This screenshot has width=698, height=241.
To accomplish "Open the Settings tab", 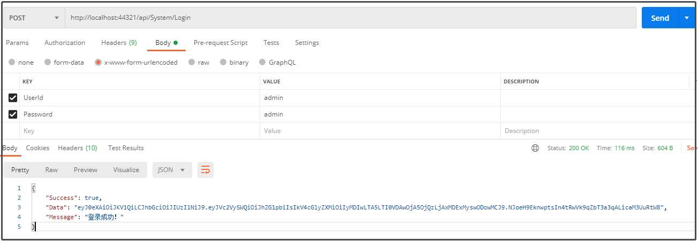I will [x=307, y=43].
